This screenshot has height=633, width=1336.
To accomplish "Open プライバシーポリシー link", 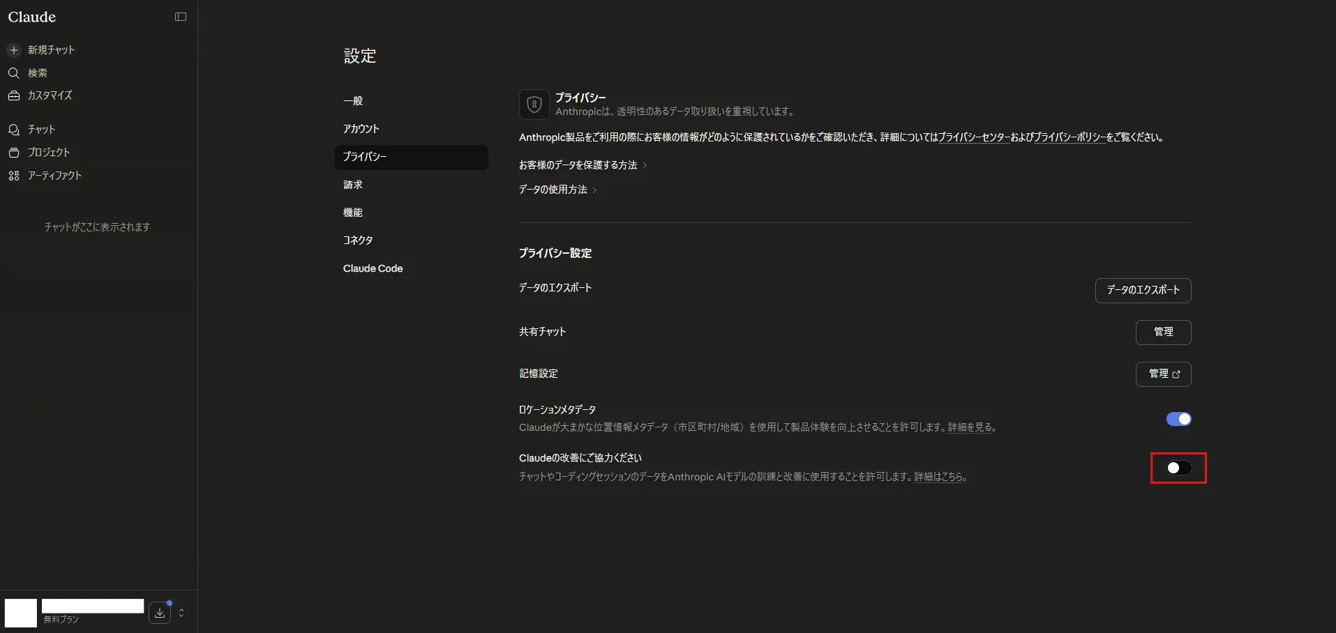I will (x=1069, y=137).
